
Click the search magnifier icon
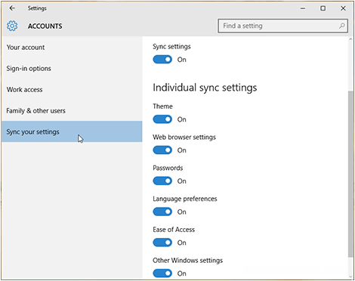341,26
